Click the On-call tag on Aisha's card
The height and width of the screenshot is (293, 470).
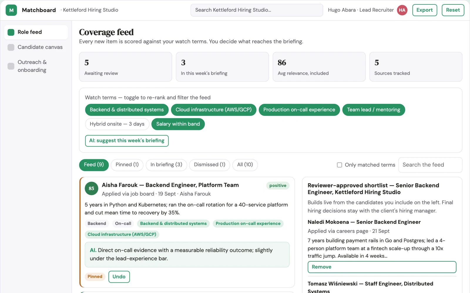pos(123,223)
